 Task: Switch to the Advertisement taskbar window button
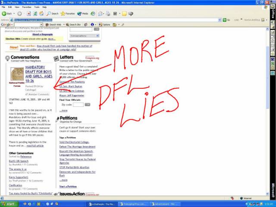coord(165,204)
